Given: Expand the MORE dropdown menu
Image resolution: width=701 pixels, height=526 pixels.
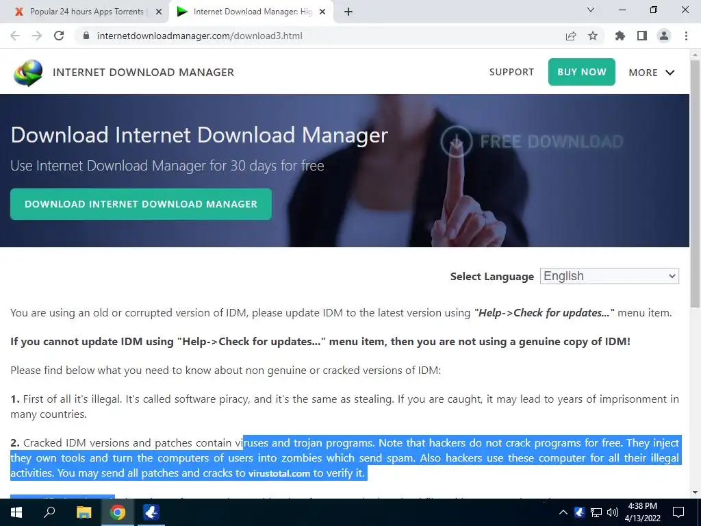Looking at the screenshot, I should (652, 73).
